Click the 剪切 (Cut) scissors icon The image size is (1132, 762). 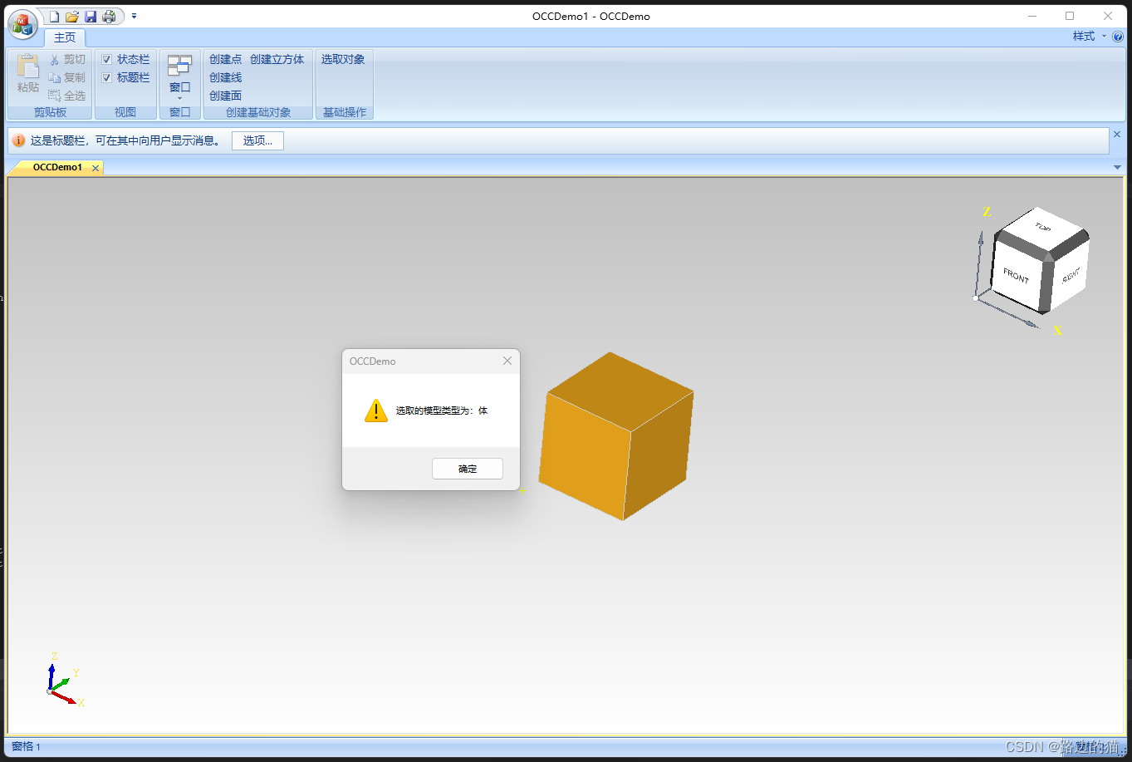(53, 59)
